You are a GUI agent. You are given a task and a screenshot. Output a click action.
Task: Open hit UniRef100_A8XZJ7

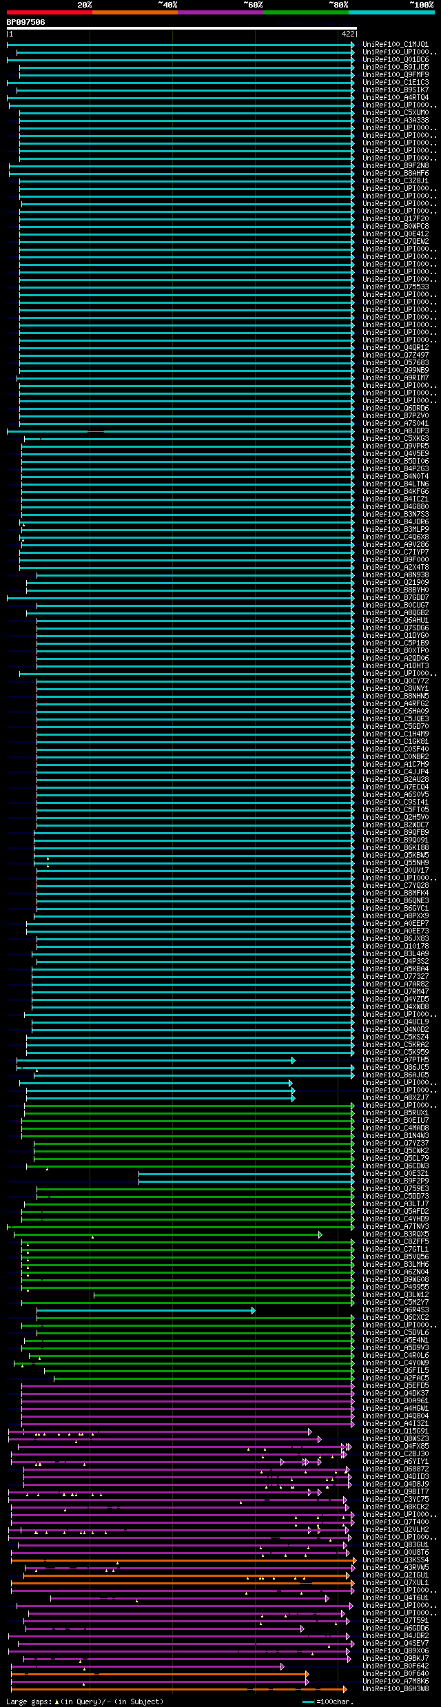tap(395, 1098)
